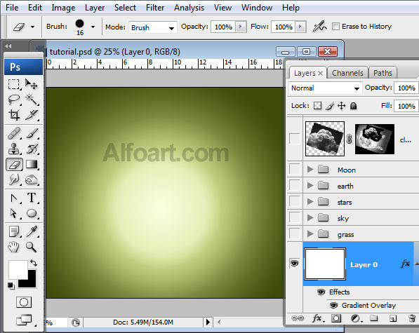Select the Crop tool
Image resolution: width=419 pixels, height=333 pixels.
pos(14,115)
